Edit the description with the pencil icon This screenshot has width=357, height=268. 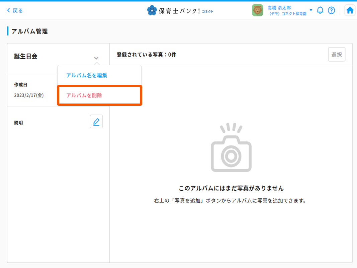pyautogui.click(x=96, y=121)
